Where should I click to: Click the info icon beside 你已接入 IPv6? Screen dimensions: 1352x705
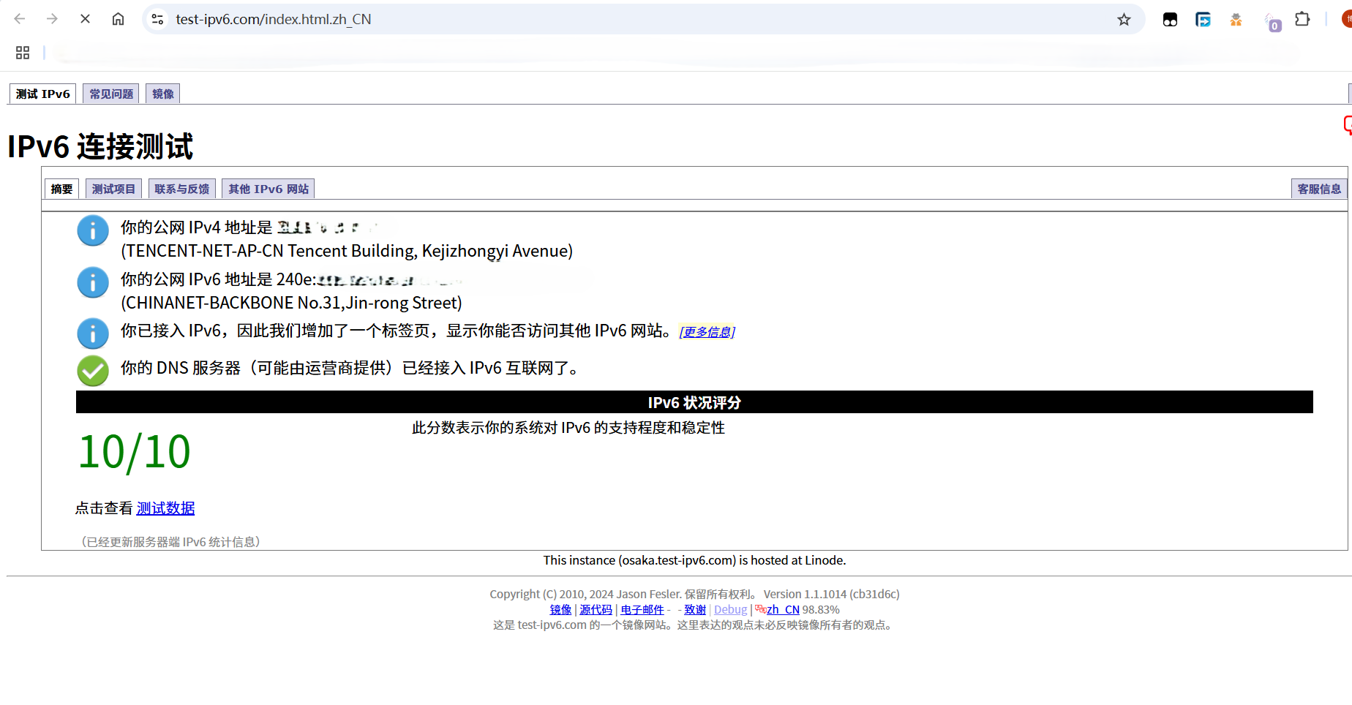(x=93, y=333)
